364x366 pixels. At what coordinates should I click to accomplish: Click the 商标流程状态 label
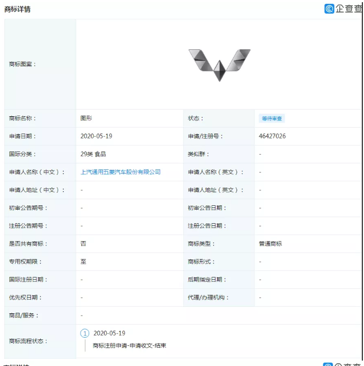coord(28,341)
